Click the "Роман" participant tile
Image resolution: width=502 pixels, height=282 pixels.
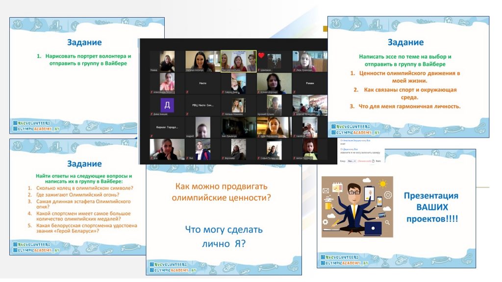[309, 84]
